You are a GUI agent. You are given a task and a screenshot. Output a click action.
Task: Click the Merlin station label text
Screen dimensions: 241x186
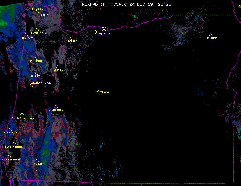click(38, 164)
